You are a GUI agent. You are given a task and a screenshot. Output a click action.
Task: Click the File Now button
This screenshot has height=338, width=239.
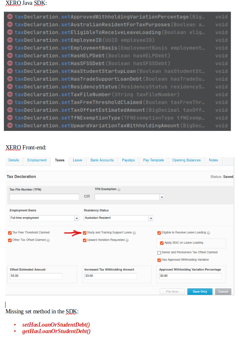coord(172,292)
